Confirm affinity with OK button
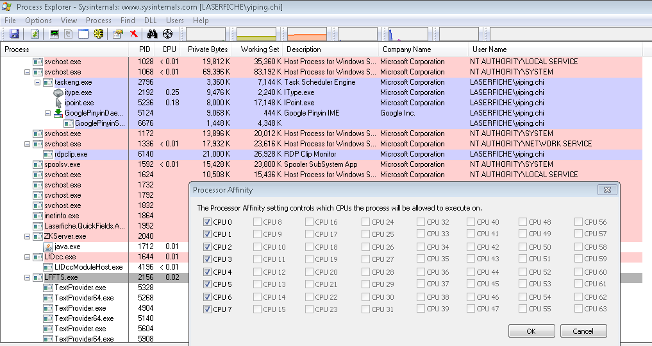The height and width of the screenshot is (346, 652). pos(531,331)
